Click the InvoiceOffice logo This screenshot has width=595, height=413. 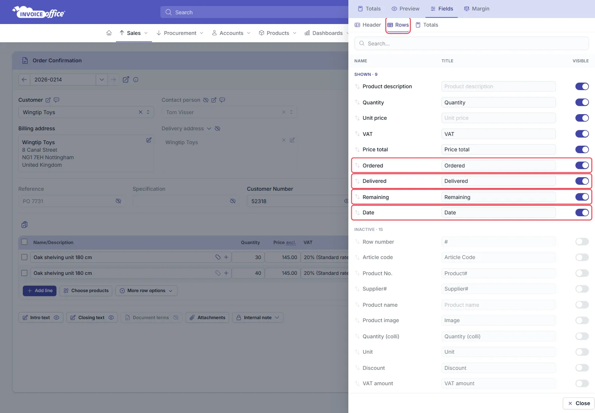(39, 12)
